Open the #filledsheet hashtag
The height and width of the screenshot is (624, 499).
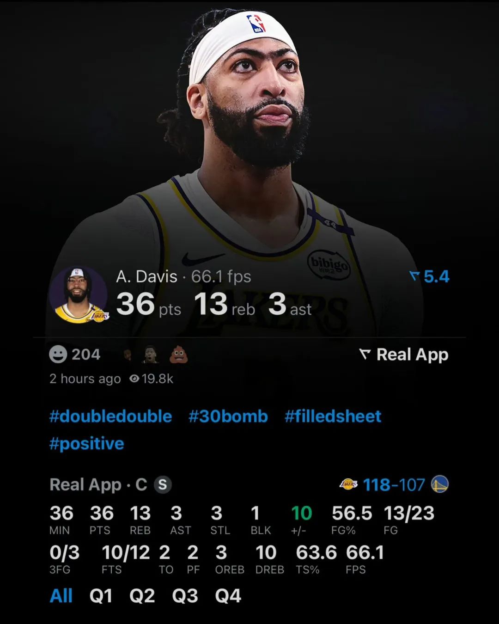pos(333,416)
